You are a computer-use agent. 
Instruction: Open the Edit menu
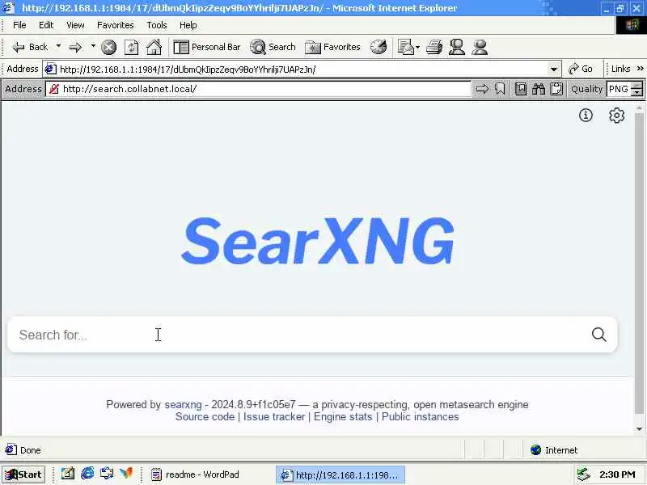(x=46, y=25)
